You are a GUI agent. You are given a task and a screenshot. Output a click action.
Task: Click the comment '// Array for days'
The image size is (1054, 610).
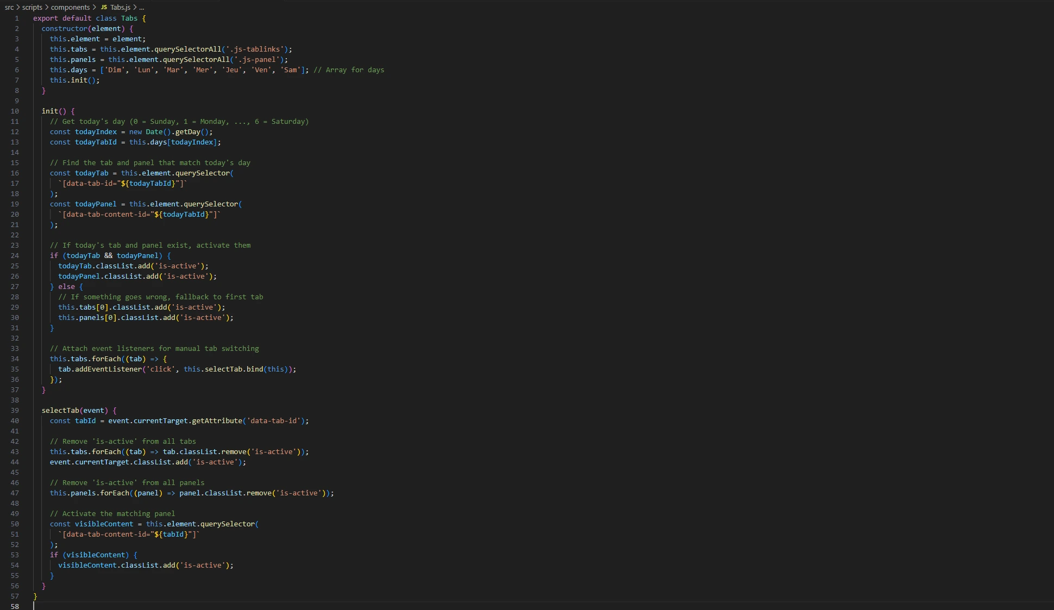click(348, 70)
